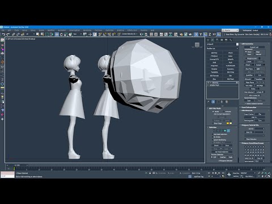Restrict transform to the Z axis
Image resolution: width=272 pixels, height=204 pixels.
210,34
